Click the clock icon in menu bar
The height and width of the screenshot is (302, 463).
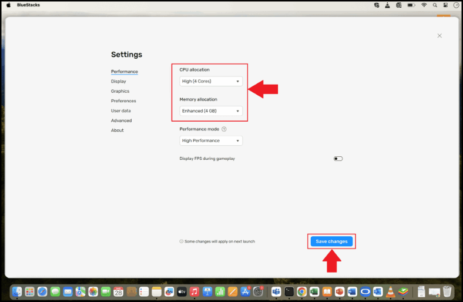(x=457, y=5)
